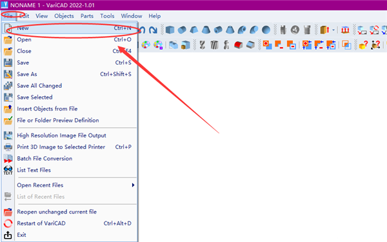Image resolution: width=387 pixels, height=242 pixels.
Task: Open the Window menu
Action: pos(132,16)
